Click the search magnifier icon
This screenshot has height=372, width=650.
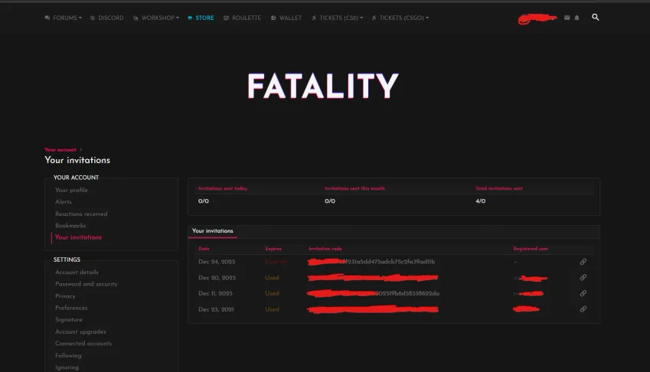pyautogui.click(x=596, y=17)
